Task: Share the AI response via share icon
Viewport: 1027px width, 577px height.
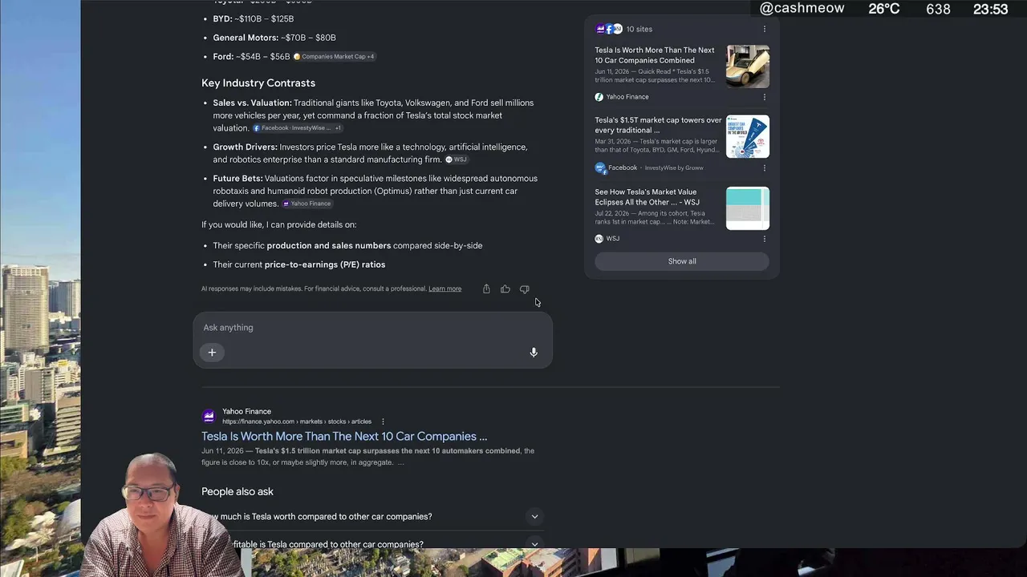Action: click(486, 289)
